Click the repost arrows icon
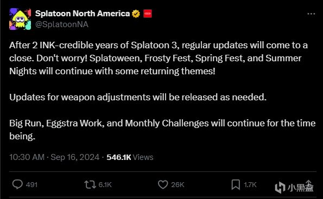 [x=90, y=184]
